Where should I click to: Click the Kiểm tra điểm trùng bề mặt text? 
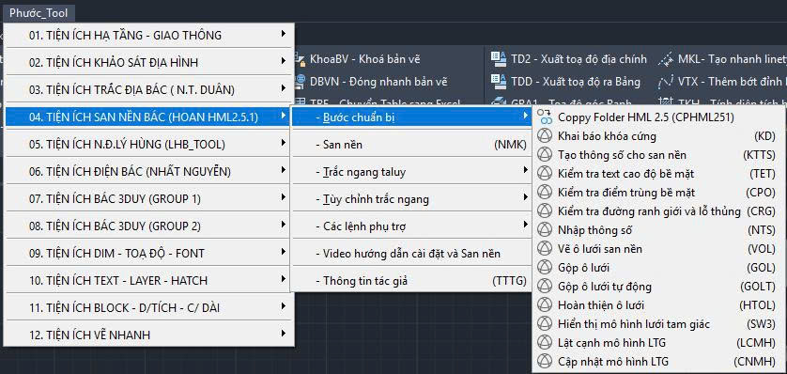[626, 193]
